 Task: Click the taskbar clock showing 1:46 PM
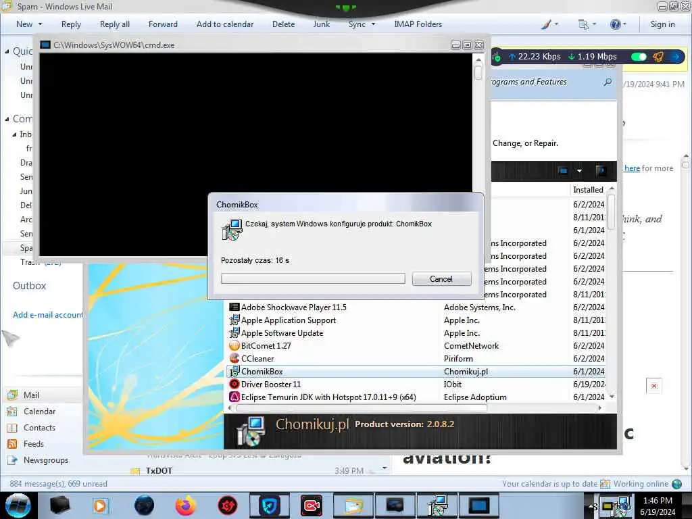tap(658, 506)
